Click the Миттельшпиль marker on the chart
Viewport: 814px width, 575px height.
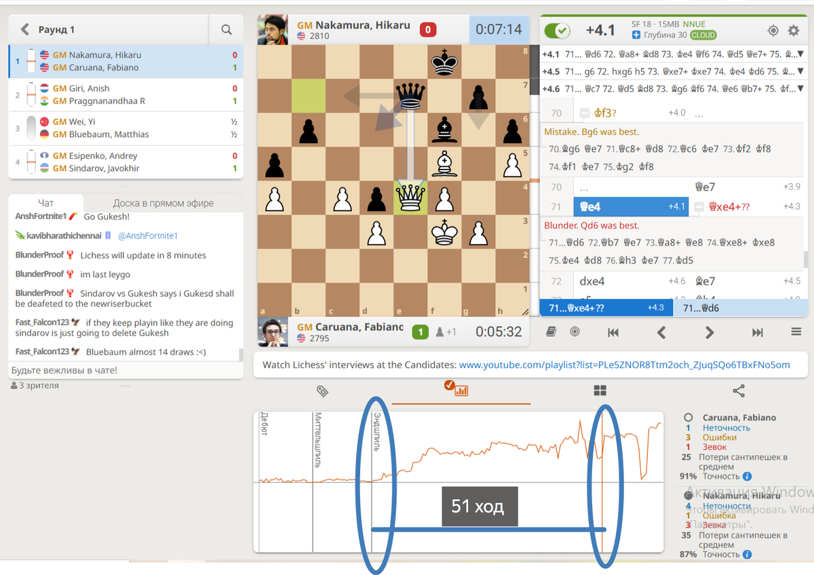(317, 440)
